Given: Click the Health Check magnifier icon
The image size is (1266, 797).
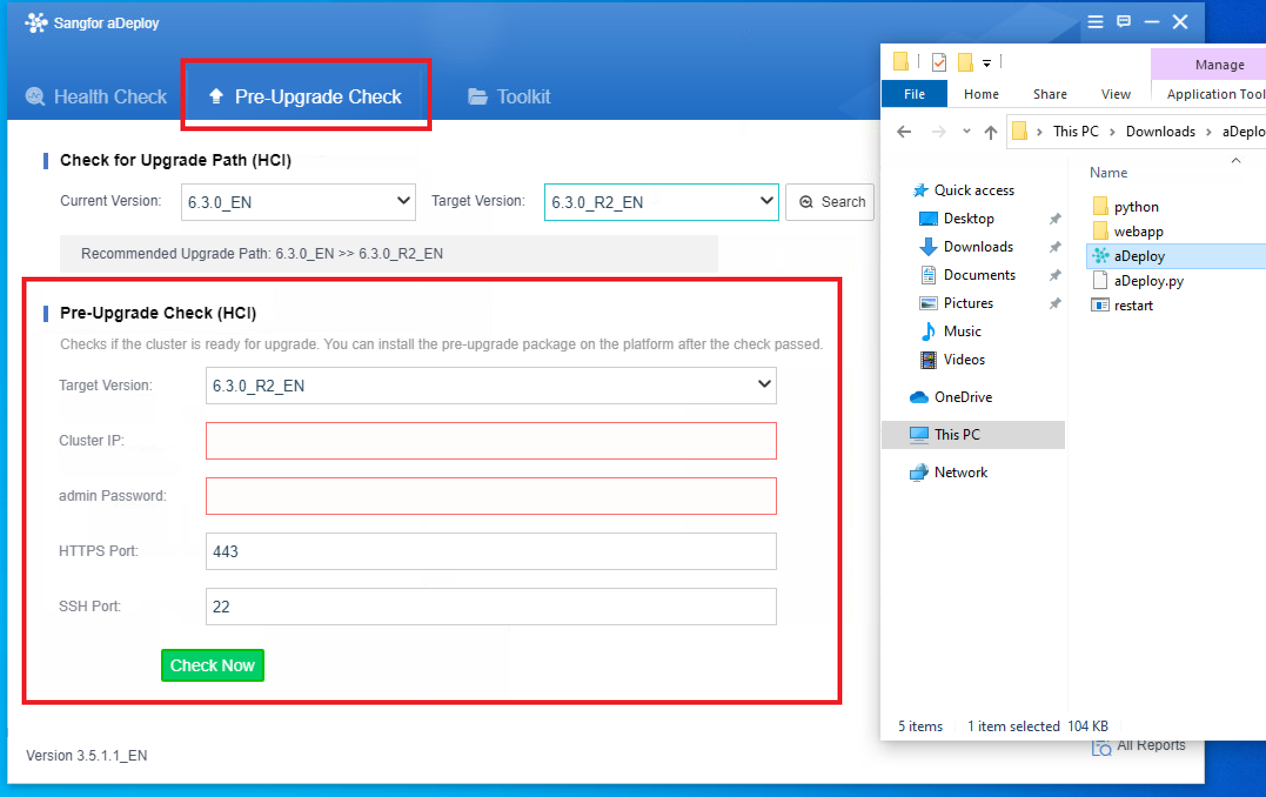Looking at the screenshot, I should (35, 96).
